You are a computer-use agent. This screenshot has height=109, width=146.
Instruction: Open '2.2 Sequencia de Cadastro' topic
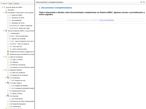19,75
